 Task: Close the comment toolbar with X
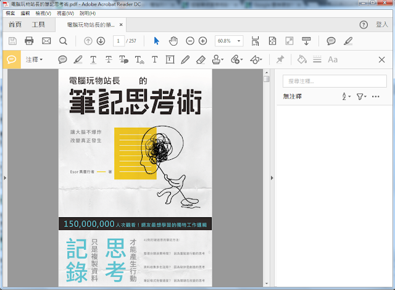(381, 60)
